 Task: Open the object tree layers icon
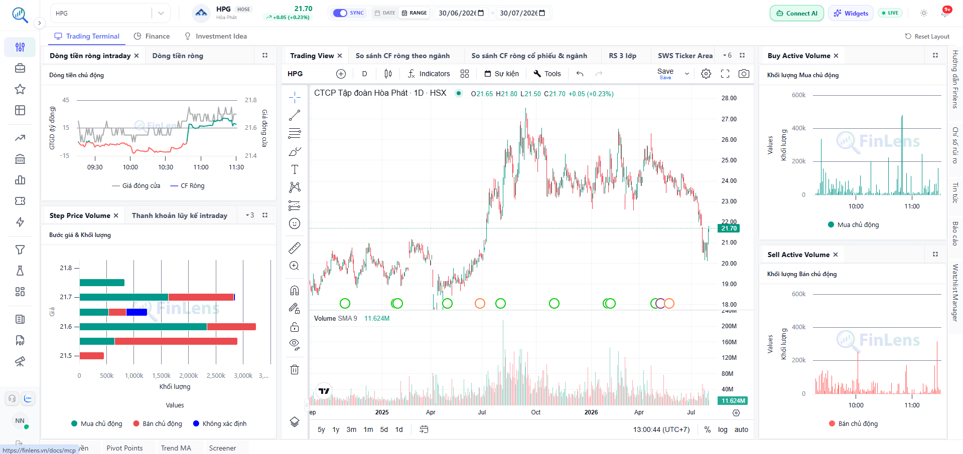click(x=295, y=422)
